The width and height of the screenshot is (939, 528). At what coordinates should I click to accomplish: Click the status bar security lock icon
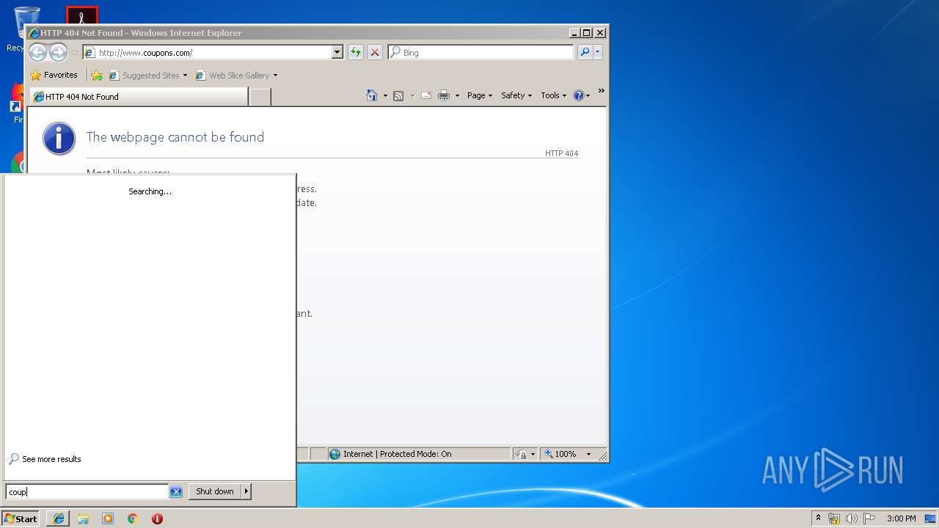coord(521,454)
